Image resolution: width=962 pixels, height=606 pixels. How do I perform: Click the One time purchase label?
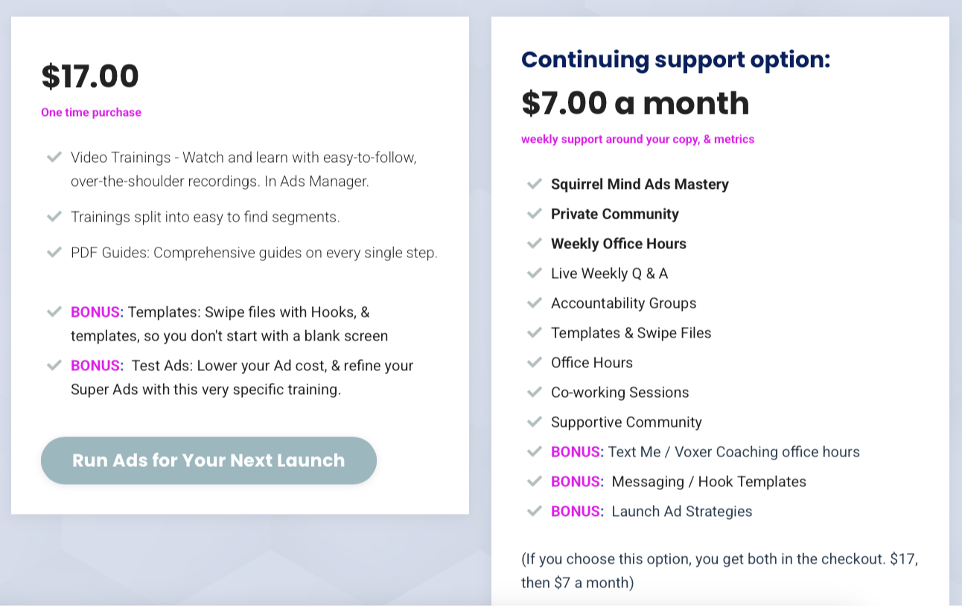[x=91, y=112]
